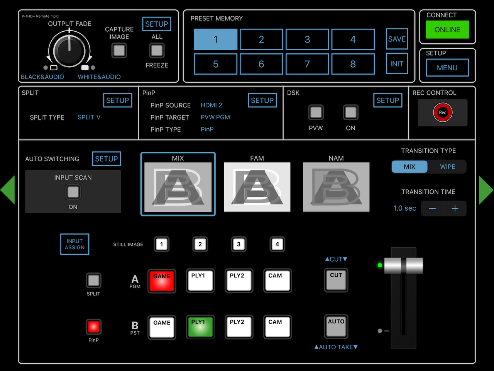Select the FAM transition thumbnail
Viewport: 494px width, 371px height.
coord(257,187)
